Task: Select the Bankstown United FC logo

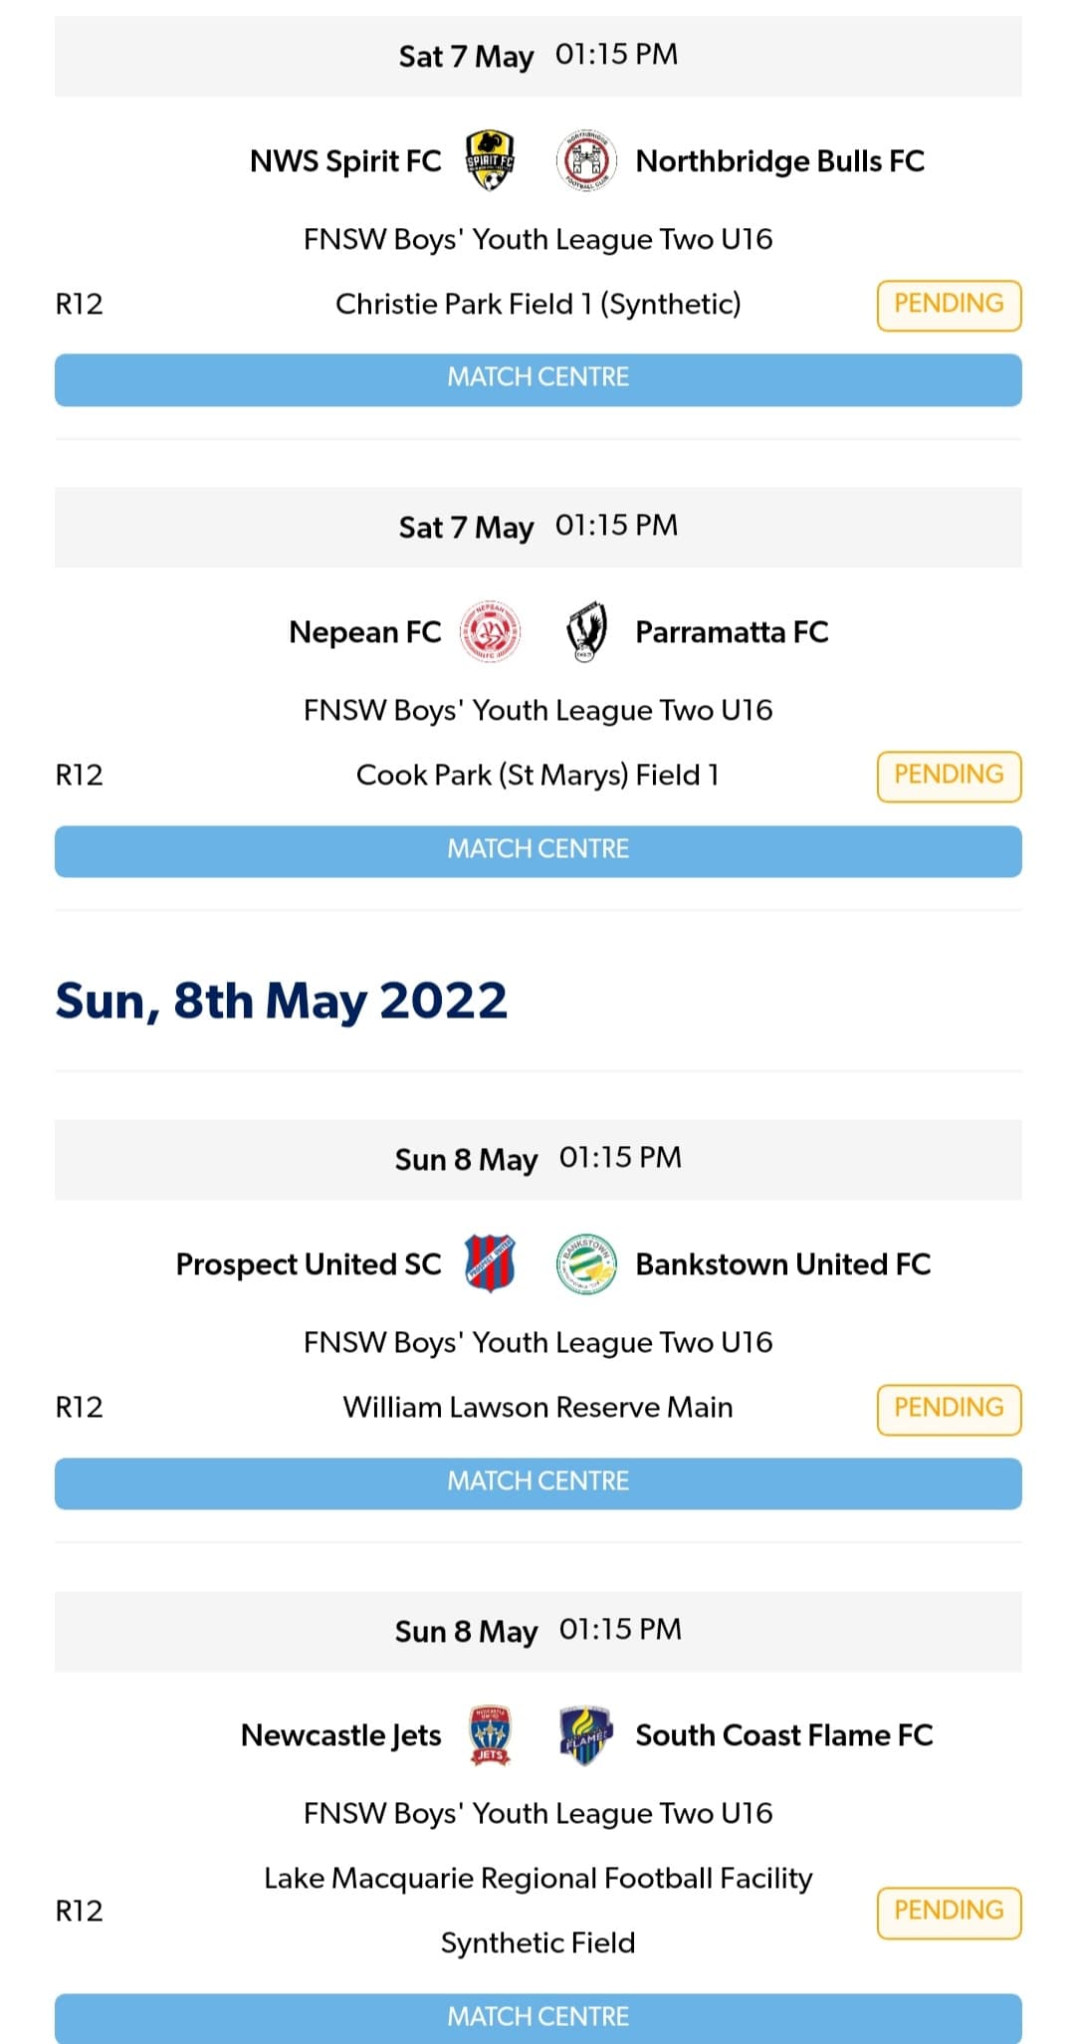Action: click(585, 1263)
